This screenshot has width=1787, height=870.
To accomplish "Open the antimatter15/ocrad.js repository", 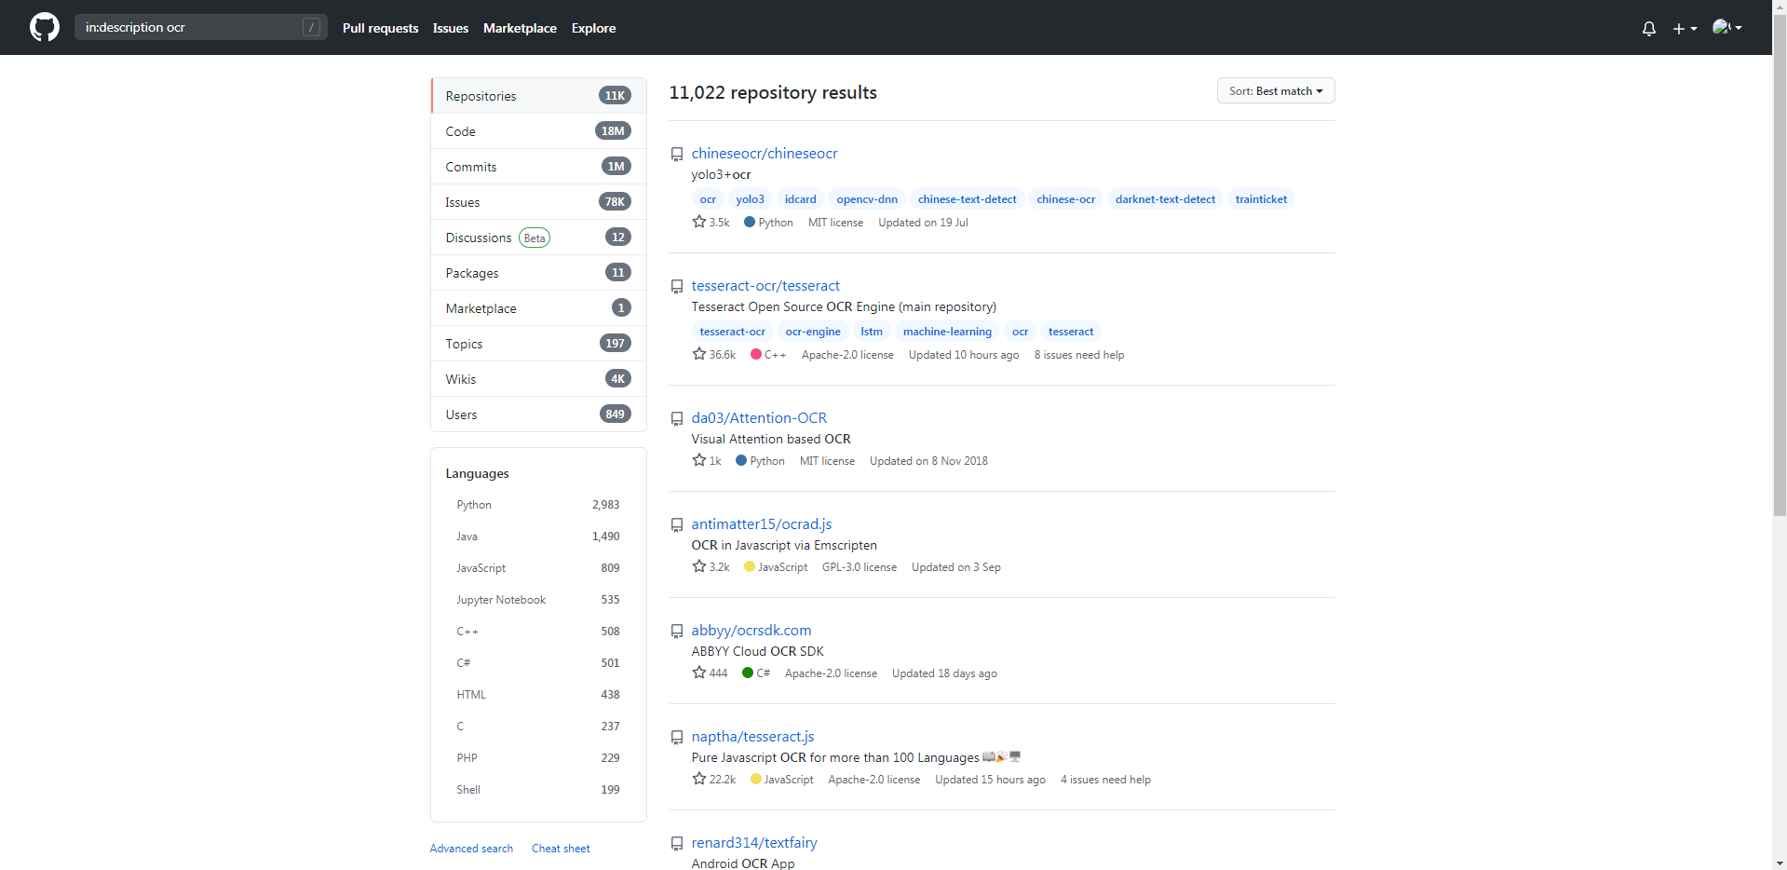I will point(762,524).
